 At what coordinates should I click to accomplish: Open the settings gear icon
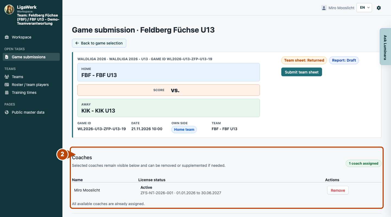(x=379, y=8)
